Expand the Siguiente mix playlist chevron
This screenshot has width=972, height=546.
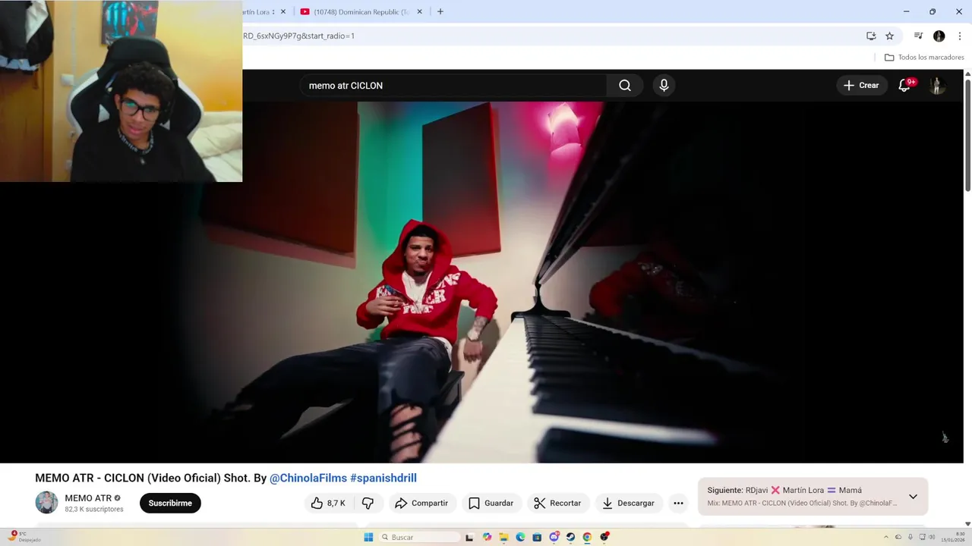click(x=913, y=497)
